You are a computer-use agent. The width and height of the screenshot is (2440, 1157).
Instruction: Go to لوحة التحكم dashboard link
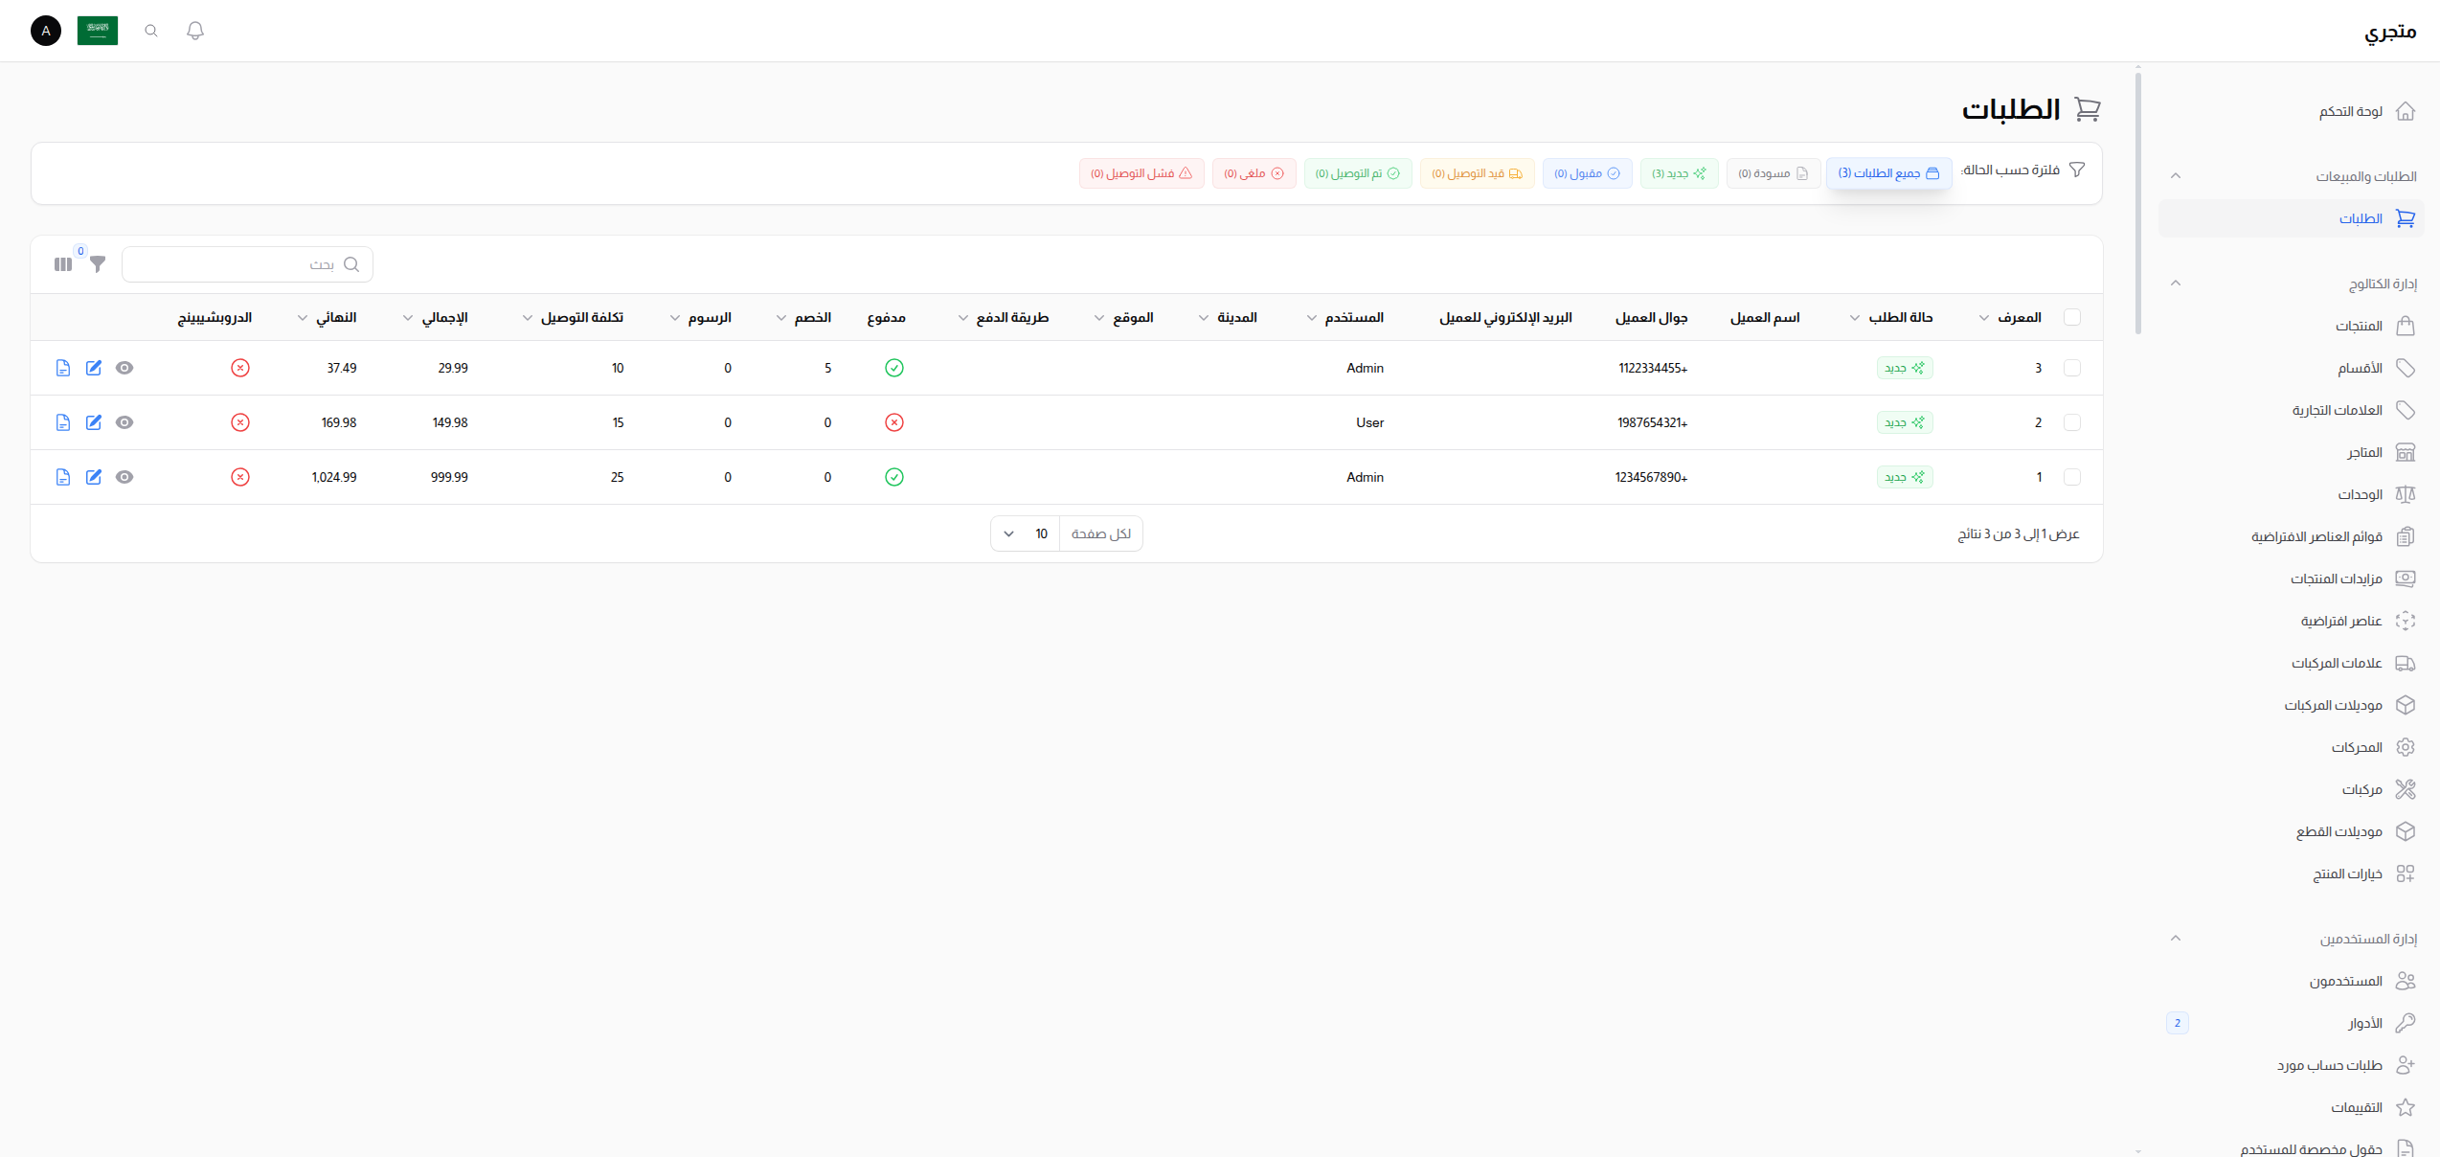[x=2351, y=112]
